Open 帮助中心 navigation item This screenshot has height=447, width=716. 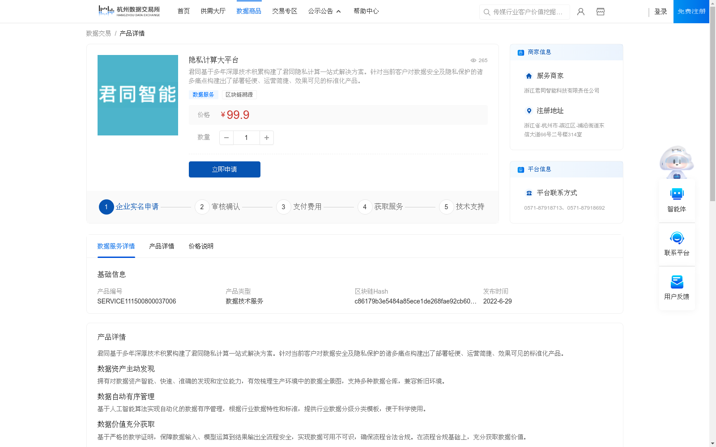366,11
